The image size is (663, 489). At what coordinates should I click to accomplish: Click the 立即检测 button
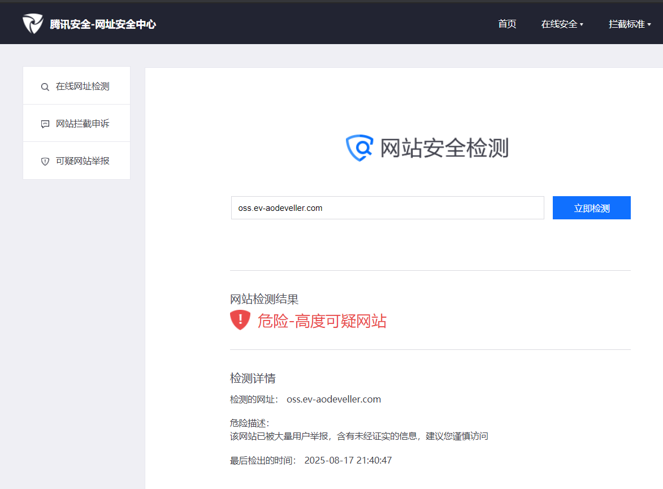pos(592,207)
